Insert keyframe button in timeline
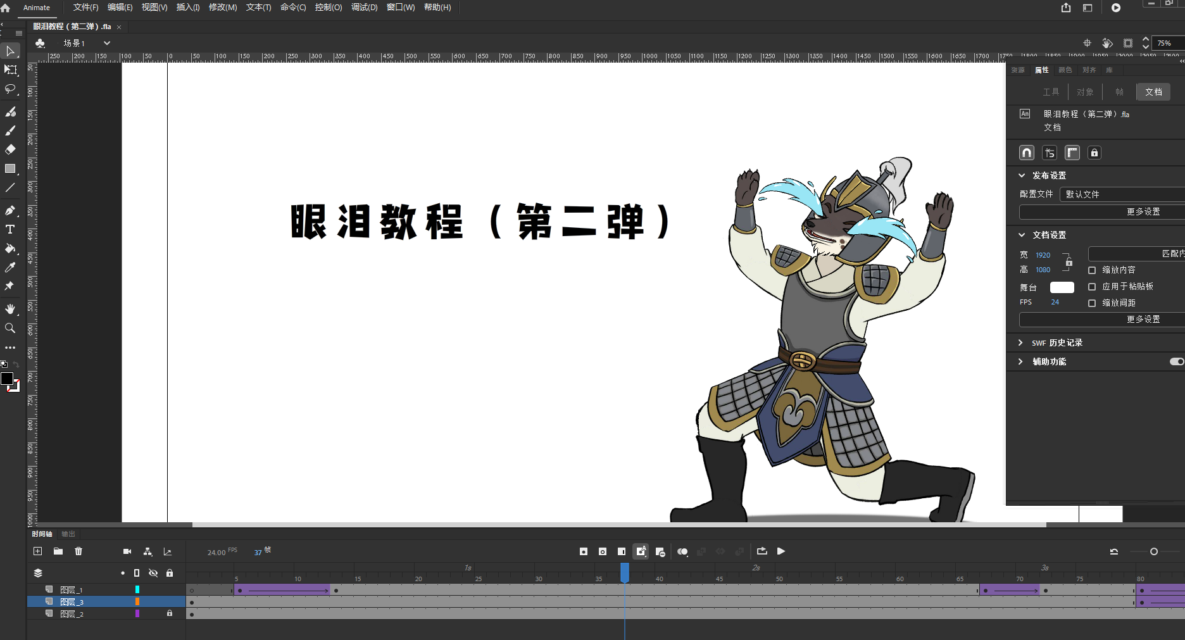 [584, 551]
